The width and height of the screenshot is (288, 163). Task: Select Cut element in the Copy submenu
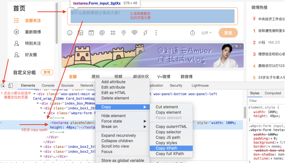point(171,107)
